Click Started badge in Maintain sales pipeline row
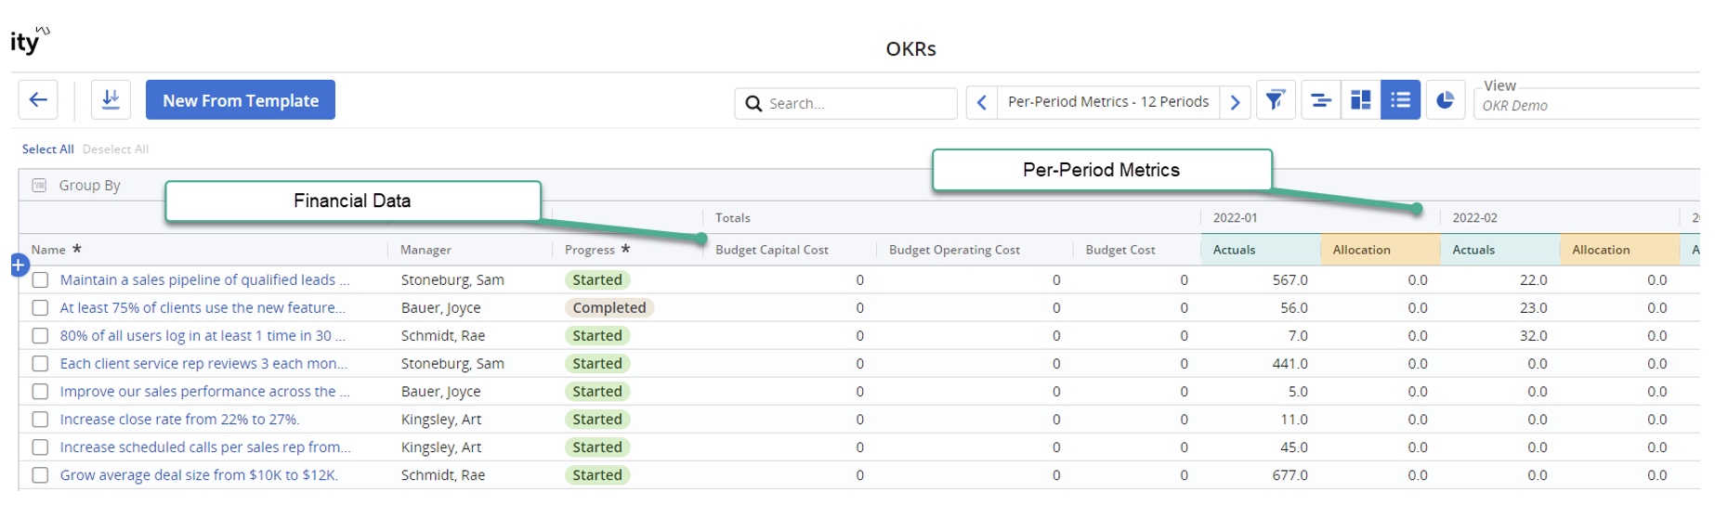This screenshot has height=531, width=1715. click(x=597, y=279)
